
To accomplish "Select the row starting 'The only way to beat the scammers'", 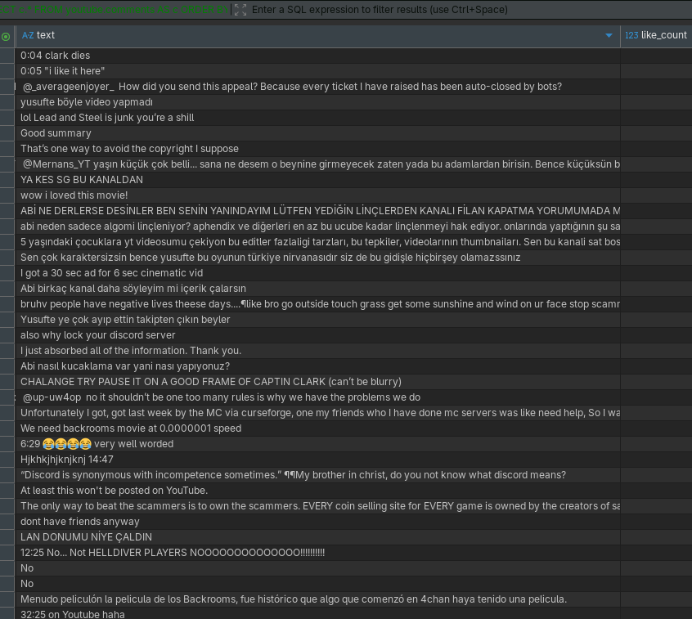I will point(317,506).
